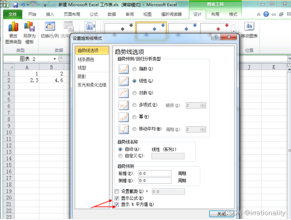Toggle Display R-squared value (显示R平方值) checkbox

[x=117, y=204]
